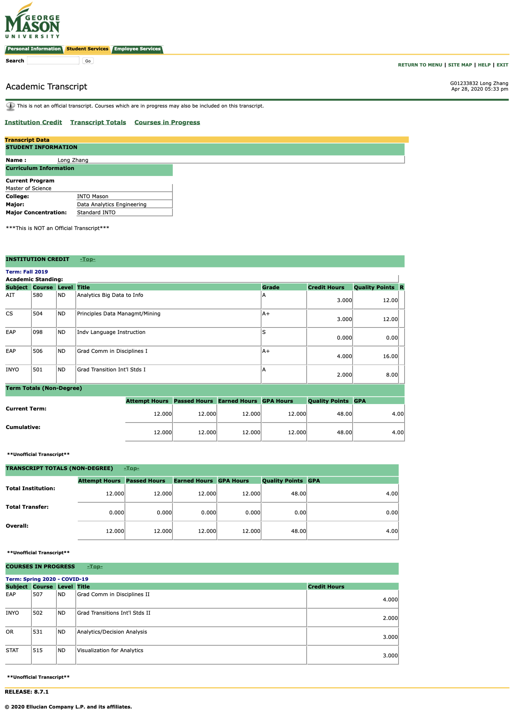Click the S grade for EAP 098
Viewport: 519px width, 717px height.
point(264,332)
